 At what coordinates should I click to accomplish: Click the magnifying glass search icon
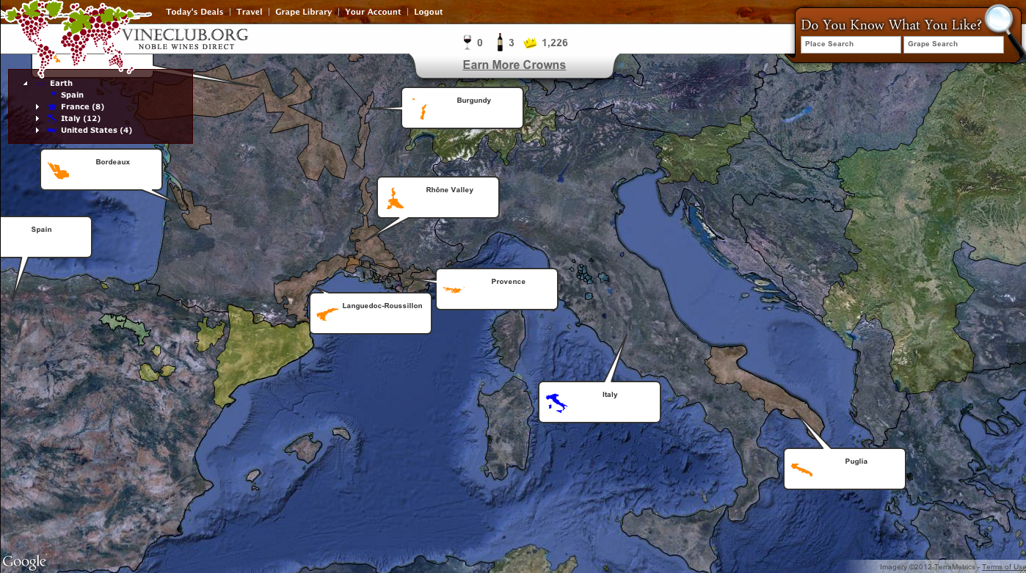tap(999, 21)
